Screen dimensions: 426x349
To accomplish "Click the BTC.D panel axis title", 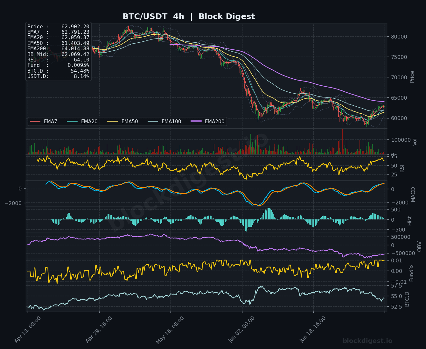I will coord(408,299).
